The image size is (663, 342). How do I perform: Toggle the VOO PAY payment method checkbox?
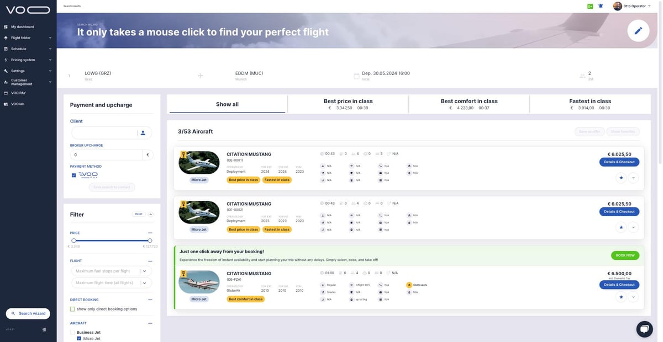pos(74,175)
